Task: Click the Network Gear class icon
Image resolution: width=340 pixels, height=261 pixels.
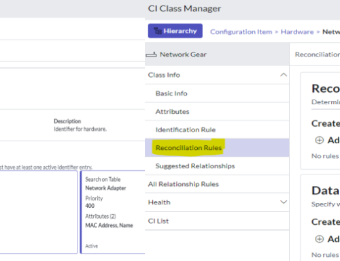Action: 151,55
